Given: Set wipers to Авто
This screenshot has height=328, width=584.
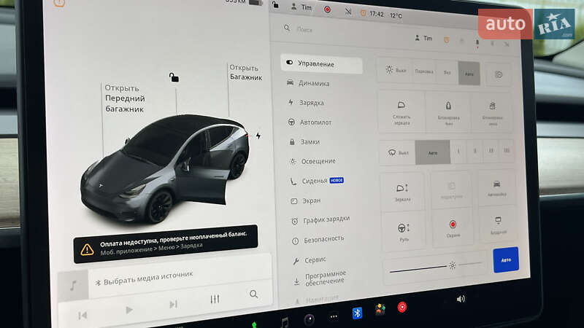Looking at the screenshot, I should [x=432, y=152].
